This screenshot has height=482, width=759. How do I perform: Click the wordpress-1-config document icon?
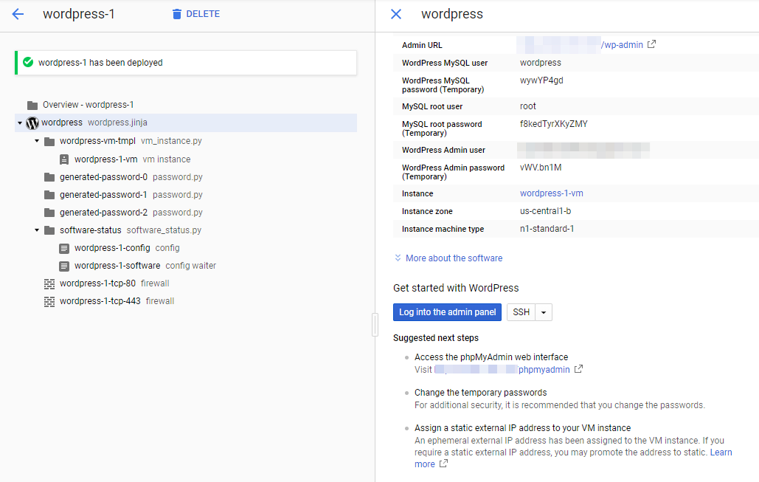[x=64, y=248]
